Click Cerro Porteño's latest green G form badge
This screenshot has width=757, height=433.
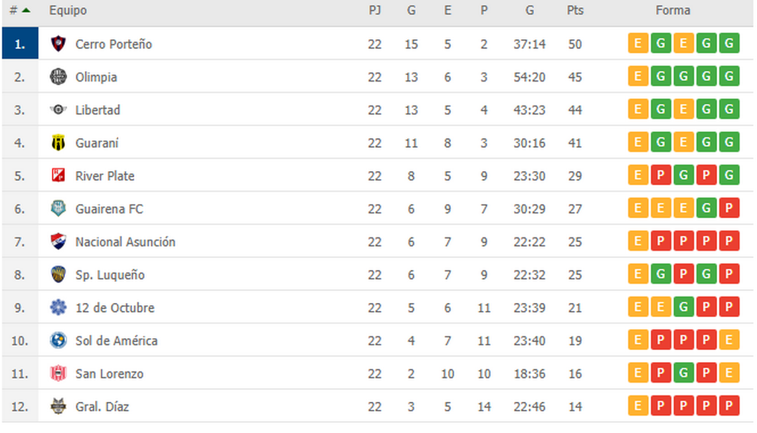pyautogui.click(x=729, y=43)
